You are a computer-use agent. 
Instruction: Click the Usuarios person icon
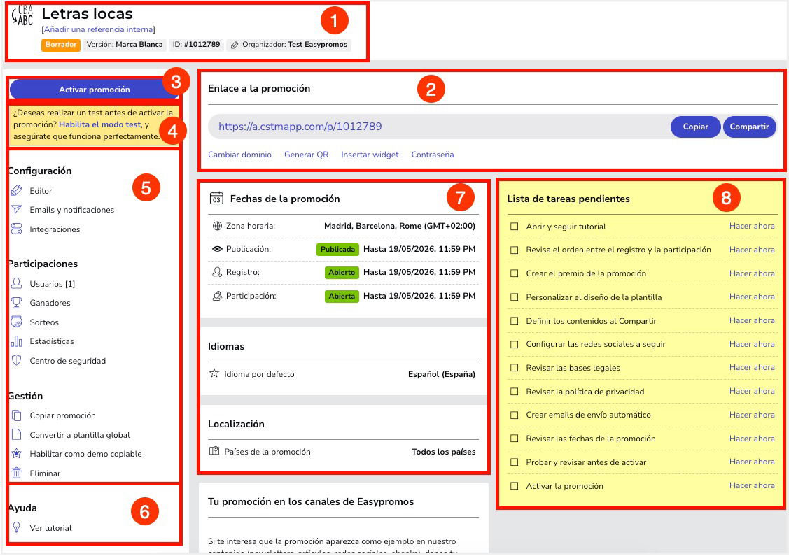pyautogui.click(x=17, y=283)
